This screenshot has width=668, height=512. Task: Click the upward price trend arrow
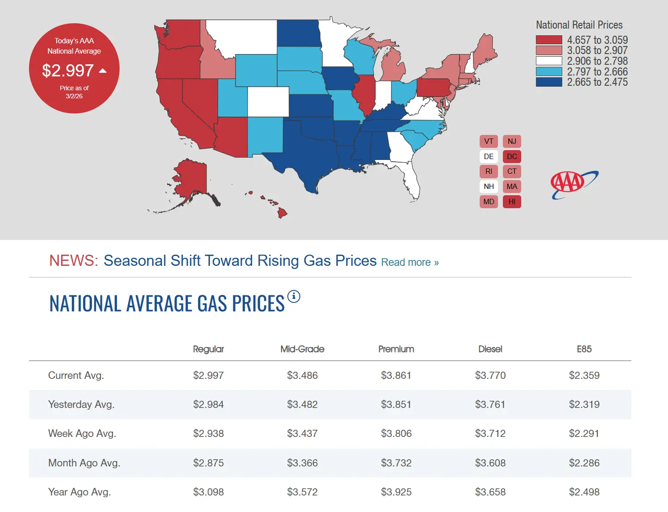[x=103, y=71]
